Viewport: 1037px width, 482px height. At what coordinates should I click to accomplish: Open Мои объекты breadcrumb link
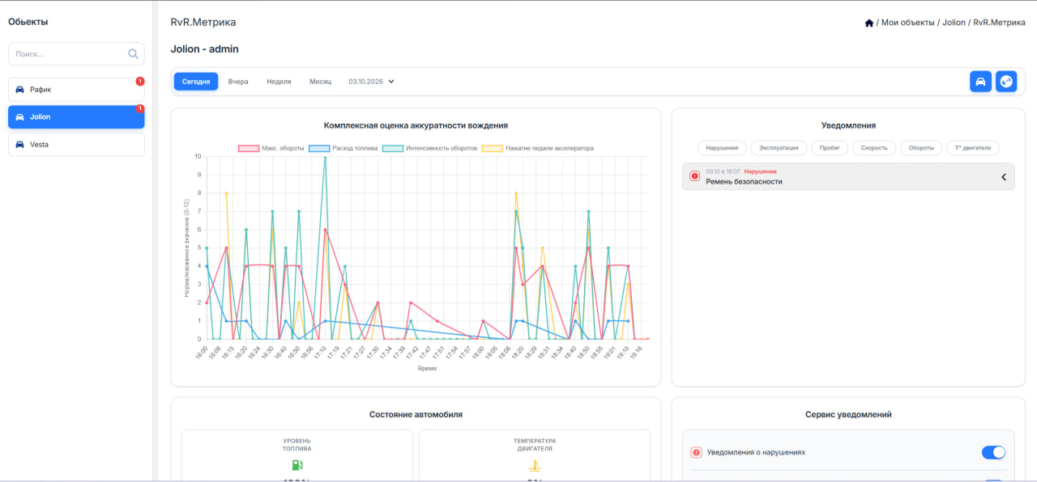(907, 23)
